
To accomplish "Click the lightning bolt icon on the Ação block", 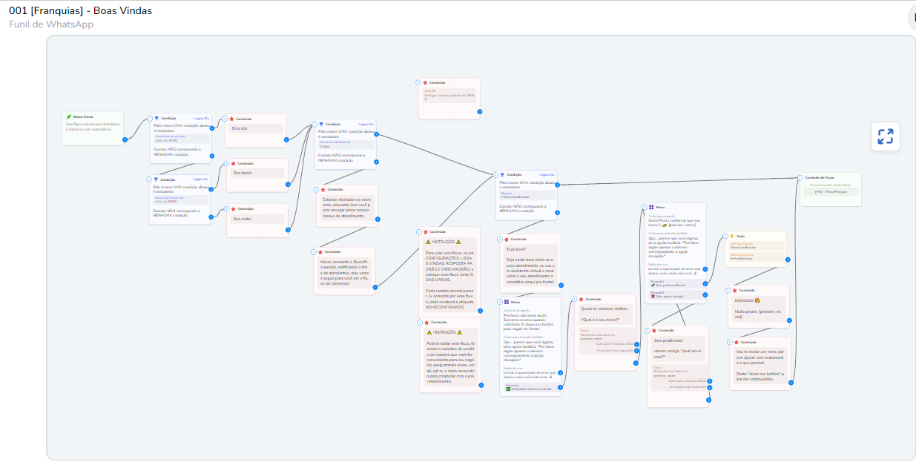I will (731, 236).
